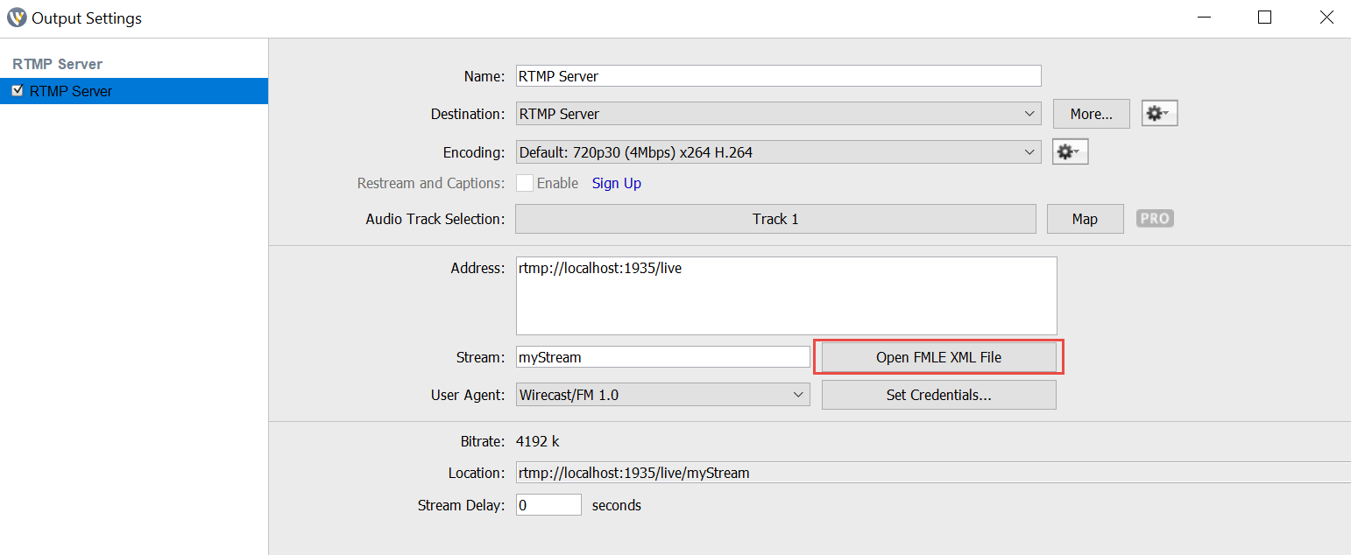Select RTMP Server item in the list
The width and height of the screenshot is (1351, 555).
tap(134, 91)
